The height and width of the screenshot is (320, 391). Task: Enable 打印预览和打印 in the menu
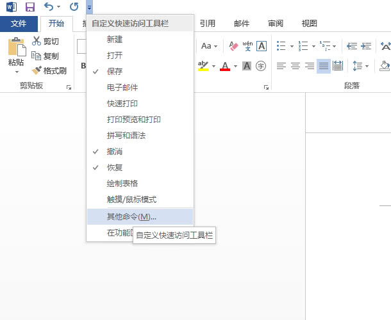click(140, 120)
